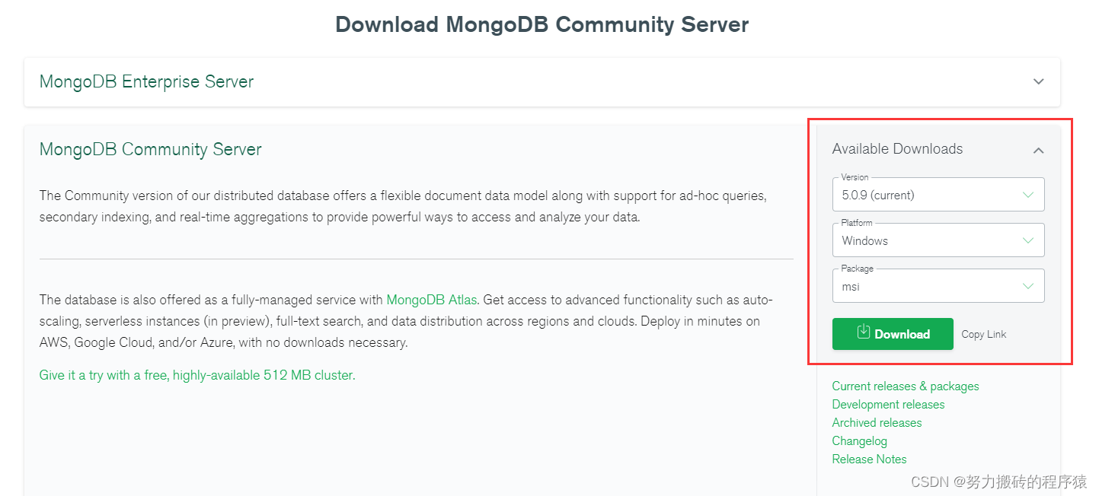Screen dimensions: 1099x496
Task: Click the chevron arrow in the Version field
Action: coord(1028,195)
